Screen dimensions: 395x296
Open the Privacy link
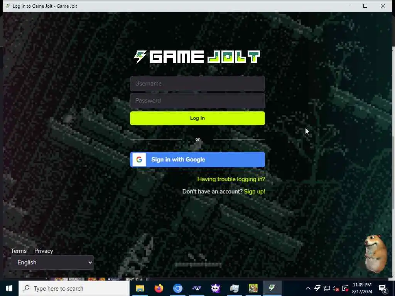coord(44,251)
